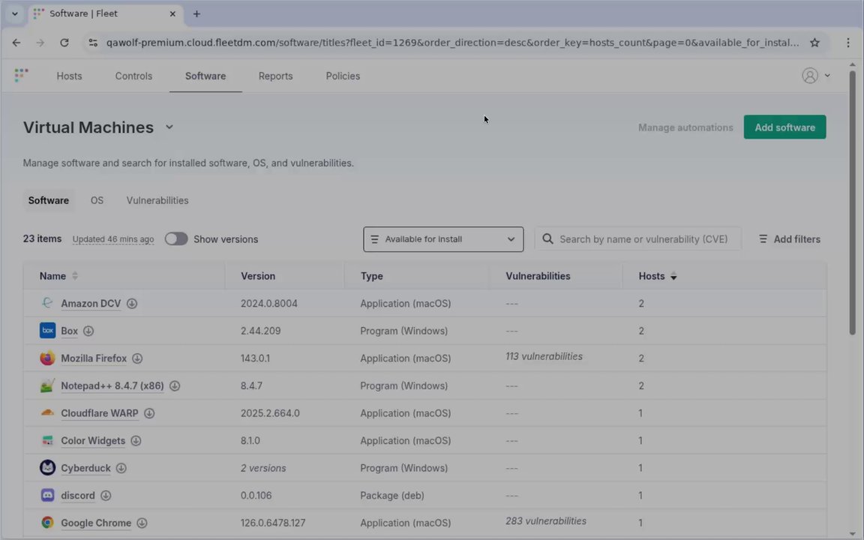Viewport: 864px width, 540px height.
Task: Open the Google Chrome software link
Action: tap(96, 523)
